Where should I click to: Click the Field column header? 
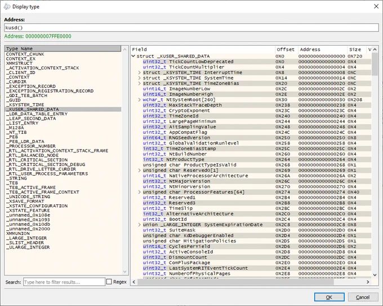203,50
